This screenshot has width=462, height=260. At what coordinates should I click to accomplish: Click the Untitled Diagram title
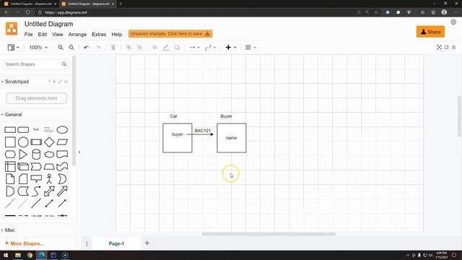click(x=48, y=24)
